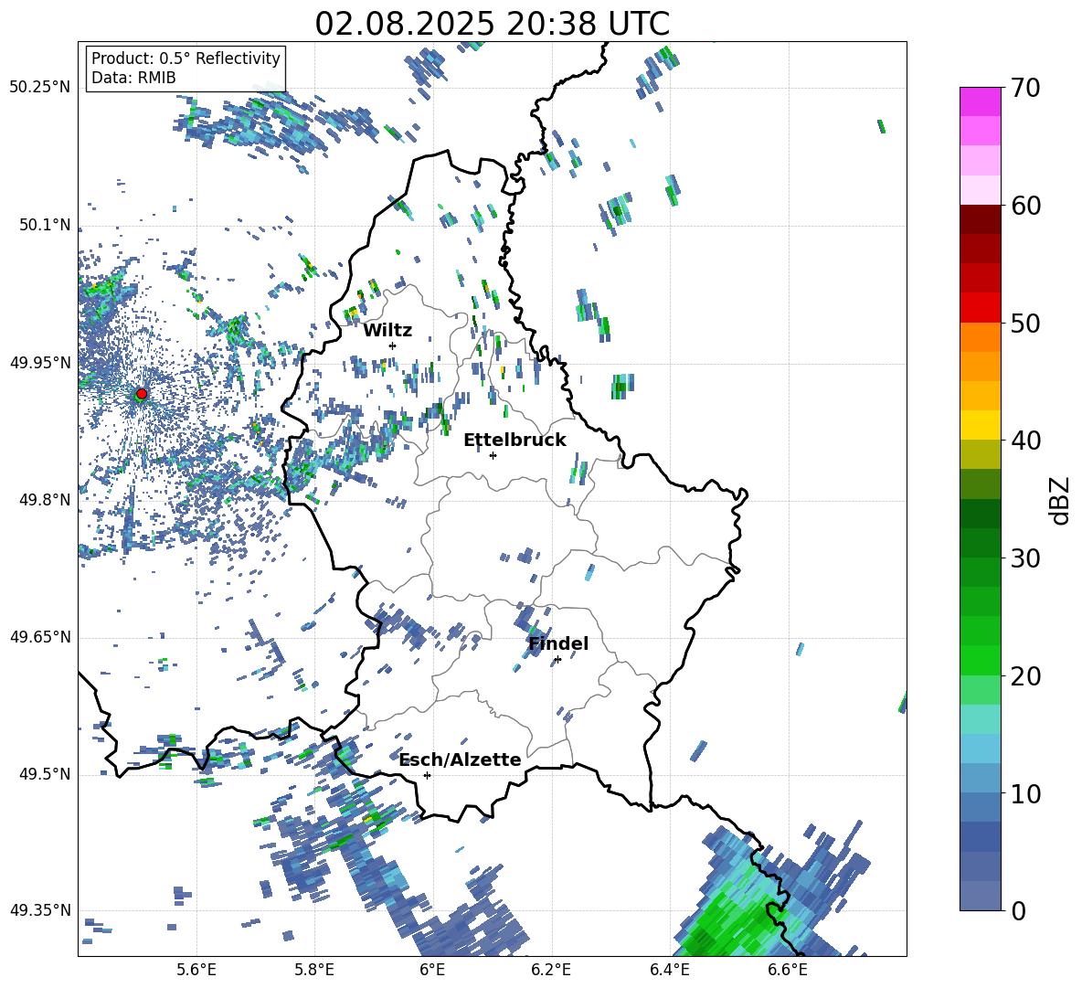Screen dimensions: 1082x988
Task: Click the title '02.08.2025 20:38 UTC'
Action: tap(492, 24)
